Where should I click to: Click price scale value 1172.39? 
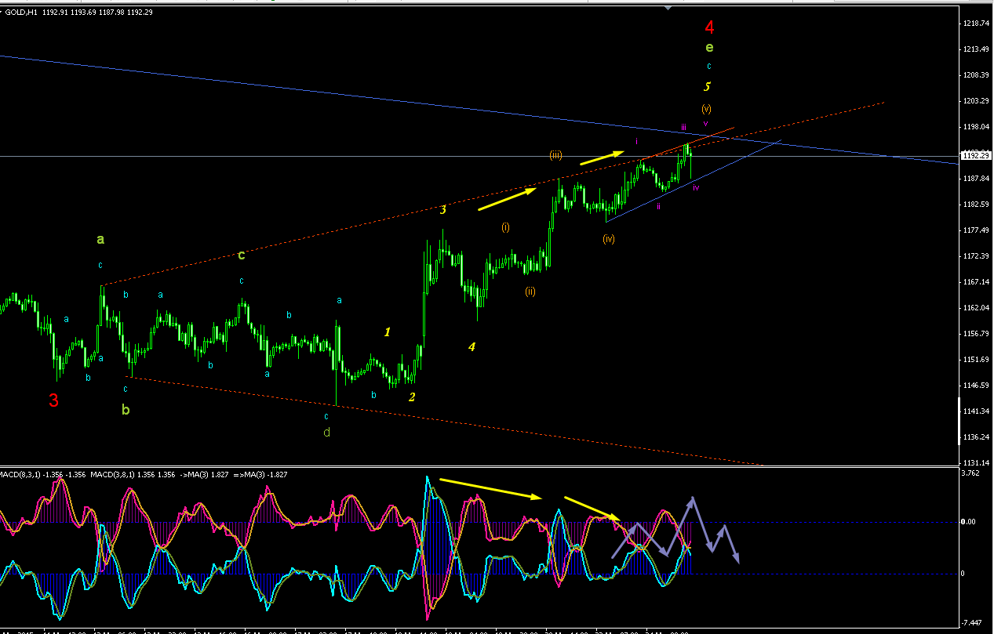[974, 256]
